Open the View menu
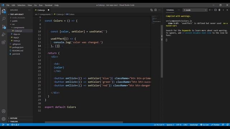 [29, 5]
